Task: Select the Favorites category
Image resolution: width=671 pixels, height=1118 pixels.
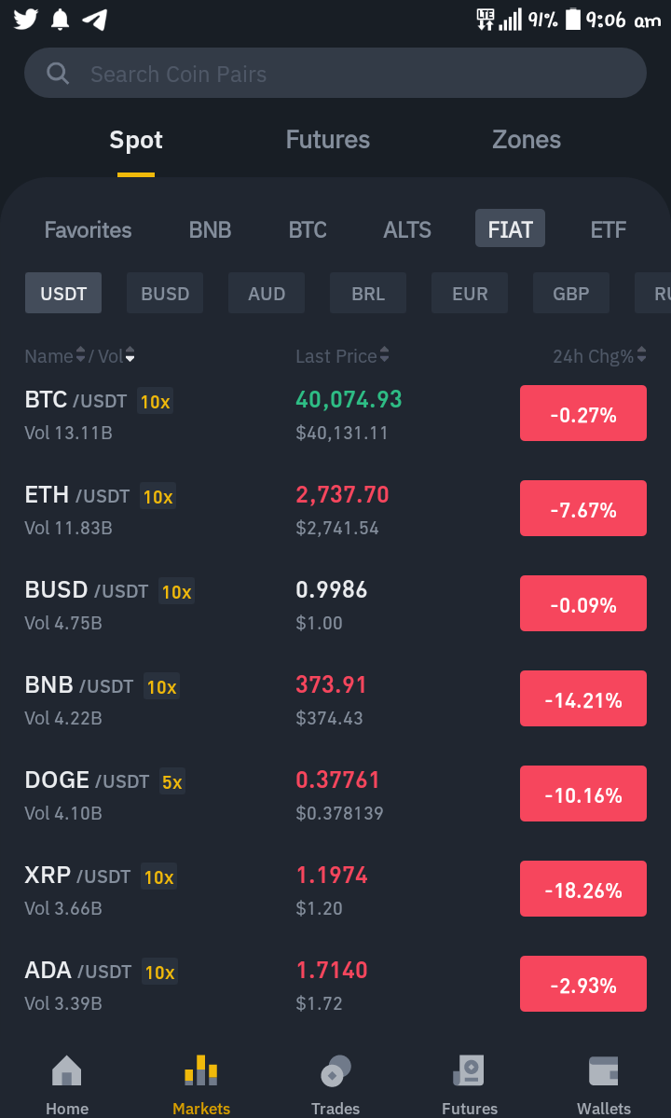Action: [x=89, y=229]
